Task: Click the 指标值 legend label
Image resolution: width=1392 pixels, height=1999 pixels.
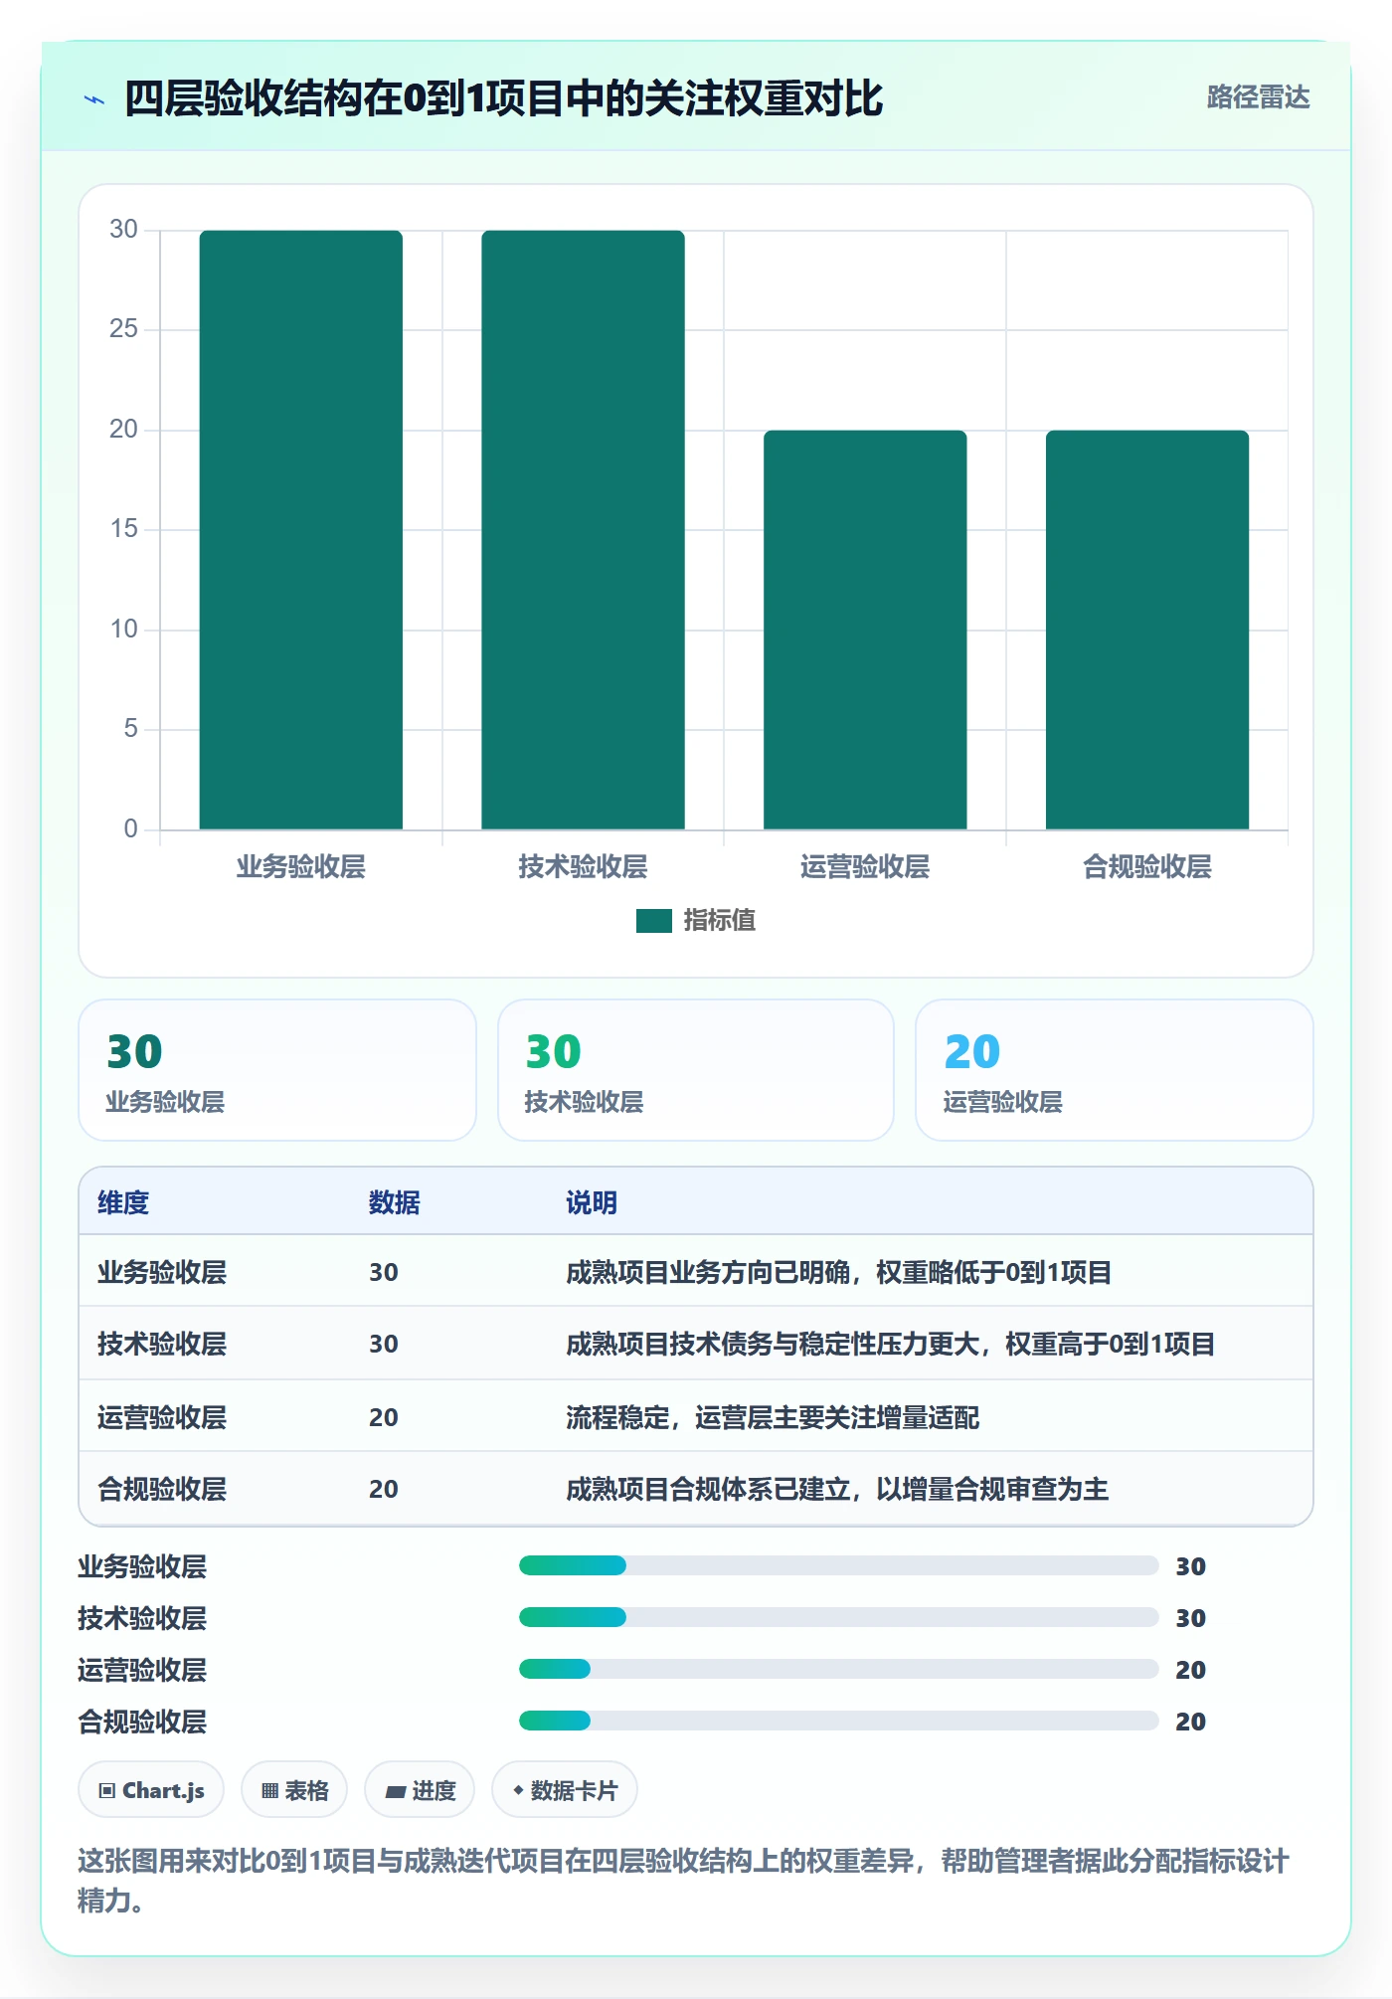Action: click(x=720, y=921)
